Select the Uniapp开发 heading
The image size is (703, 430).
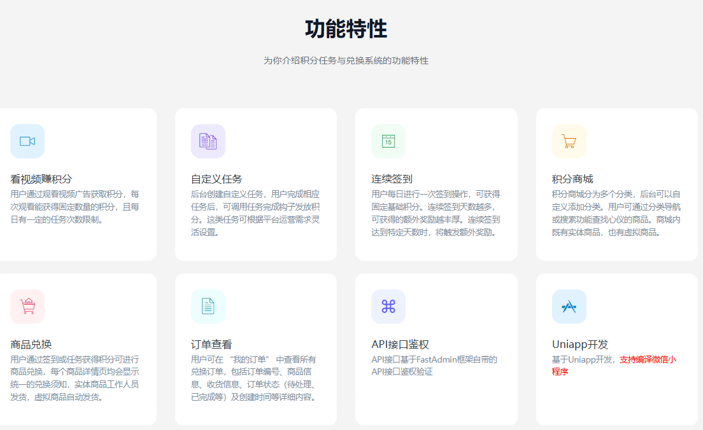pos(580,345)
